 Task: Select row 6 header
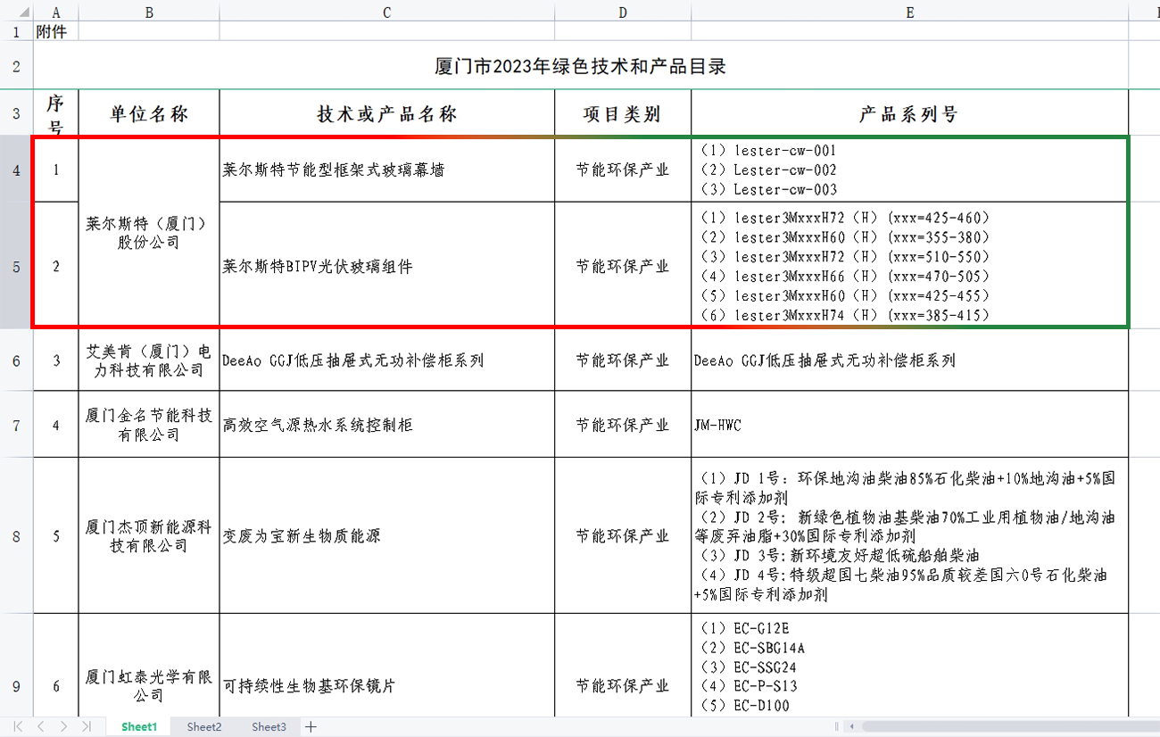point(17,360)
